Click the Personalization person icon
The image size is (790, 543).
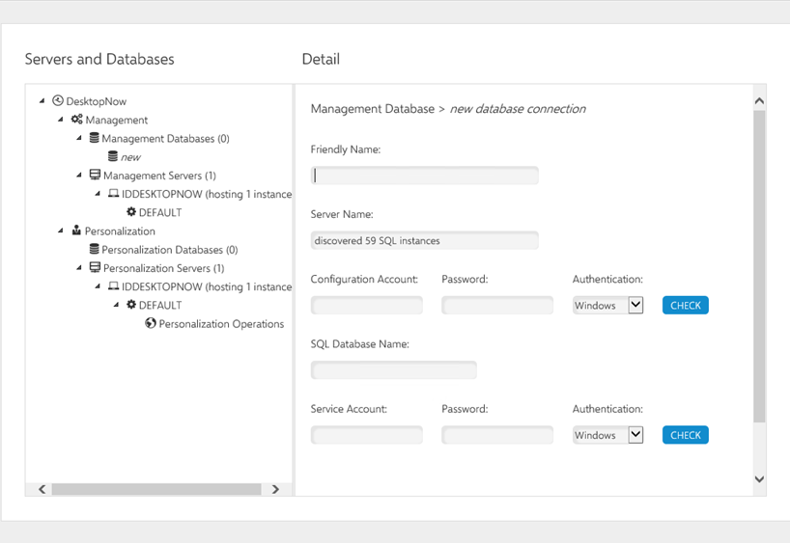(x=76, y=231)
